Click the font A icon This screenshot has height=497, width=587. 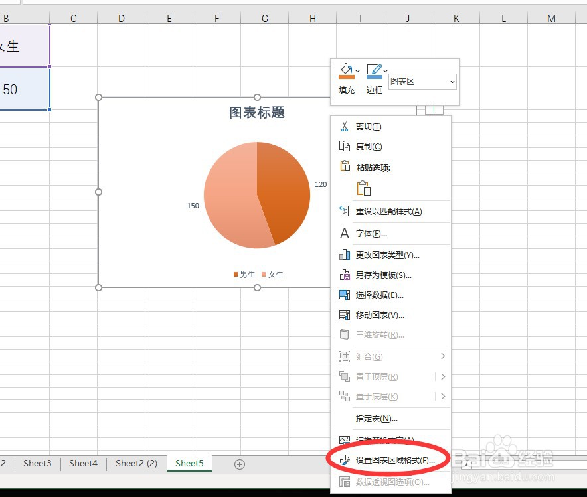pyautogui.click(x=345, y=234)
